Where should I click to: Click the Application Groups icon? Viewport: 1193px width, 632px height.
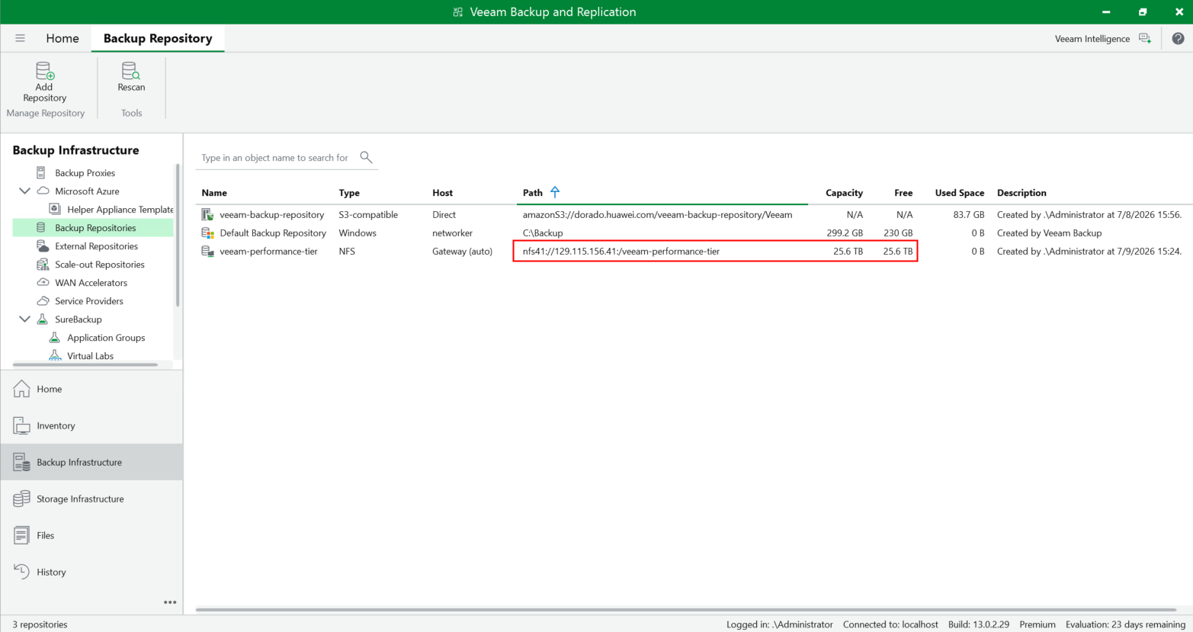(55, 338)
